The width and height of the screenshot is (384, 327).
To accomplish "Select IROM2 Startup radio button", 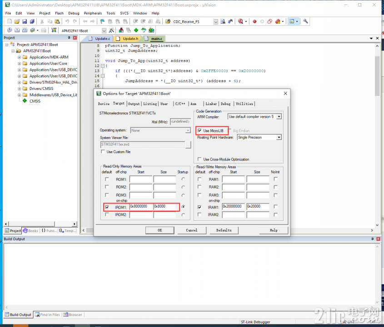I will 183,215.
